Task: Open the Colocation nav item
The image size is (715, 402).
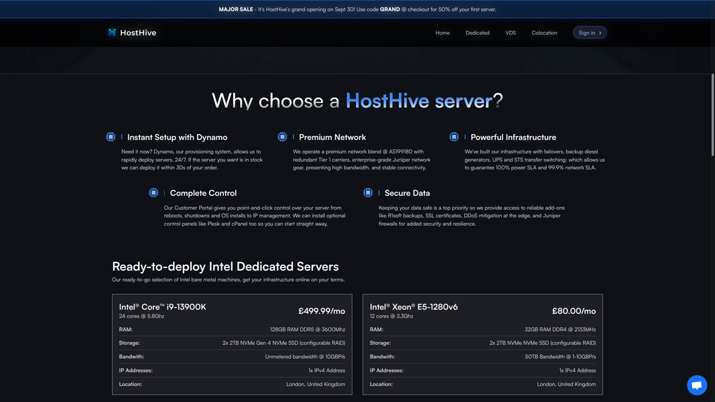Action: (x=544, y=33)
